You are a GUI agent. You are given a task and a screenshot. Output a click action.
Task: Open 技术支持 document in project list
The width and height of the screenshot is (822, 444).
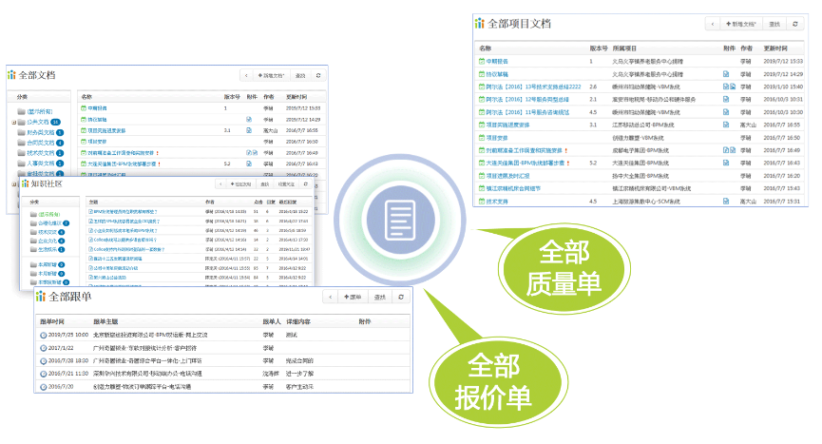(x=499, y=202)
